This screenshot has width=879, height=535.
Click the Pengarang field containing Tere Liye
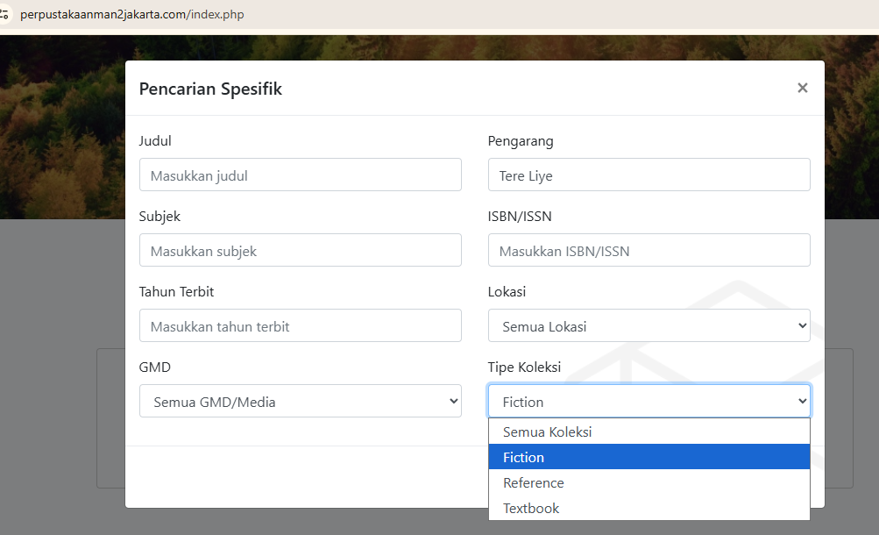pos(649,175)
